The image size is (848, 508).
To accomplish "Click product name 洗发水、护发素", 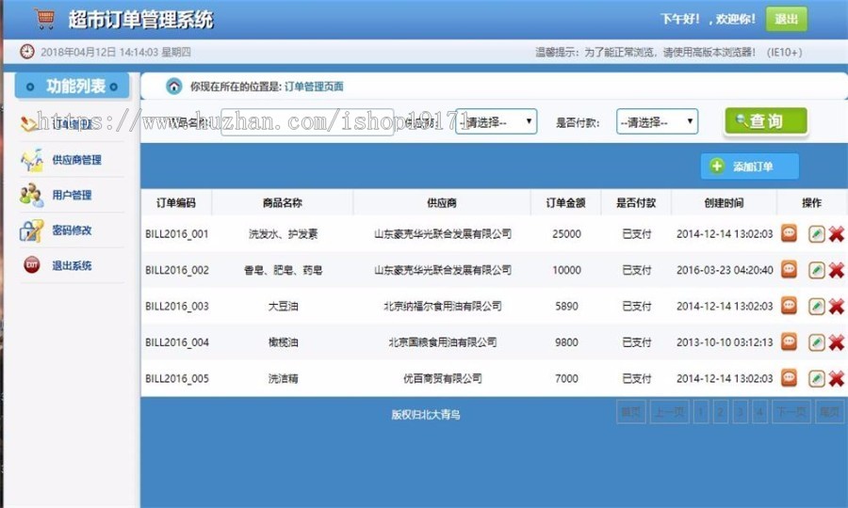I will [283, 233].
